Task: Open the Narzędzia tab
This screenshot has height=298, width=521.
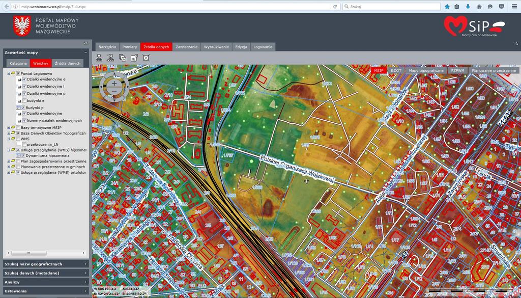Action: tap(107, 47)
